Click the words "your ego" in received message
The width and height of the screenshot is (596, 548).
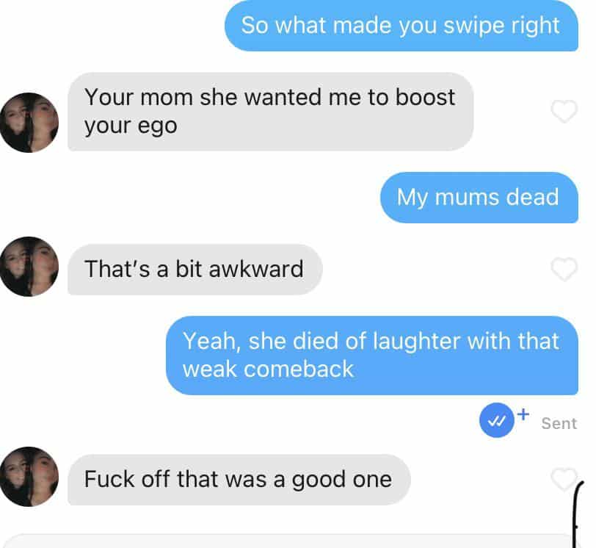click(131, 126)
